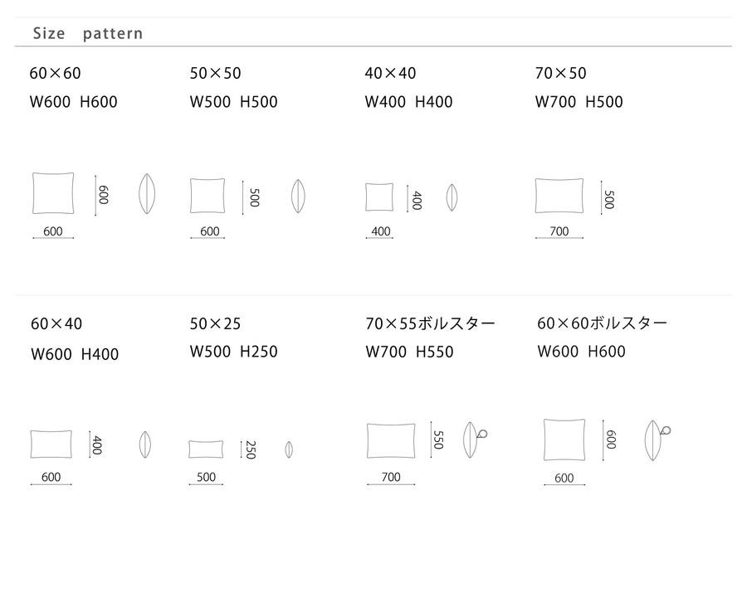Click the 'W500 H250' dimension label
This screenshot has width=747, height=607.
(x=233, y=352)
